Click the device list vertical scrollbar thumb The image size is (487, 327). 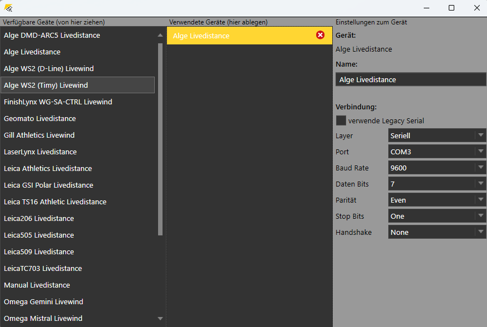coord(160,139)
